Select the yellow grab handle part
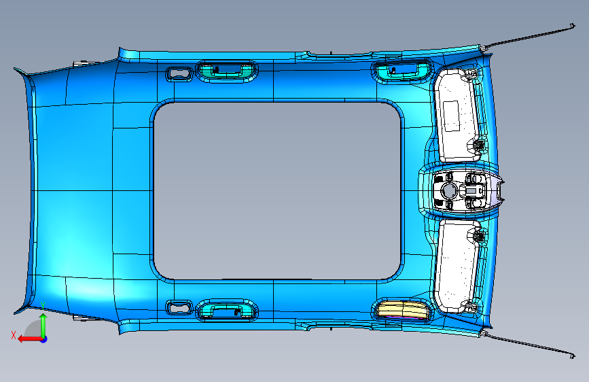This screenshot has height=382, width=589. [402, 310]
